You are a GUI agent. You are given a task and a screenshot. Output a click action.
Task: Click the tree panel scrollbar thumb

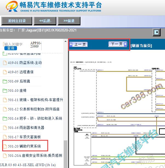click(x=65, y=154)
